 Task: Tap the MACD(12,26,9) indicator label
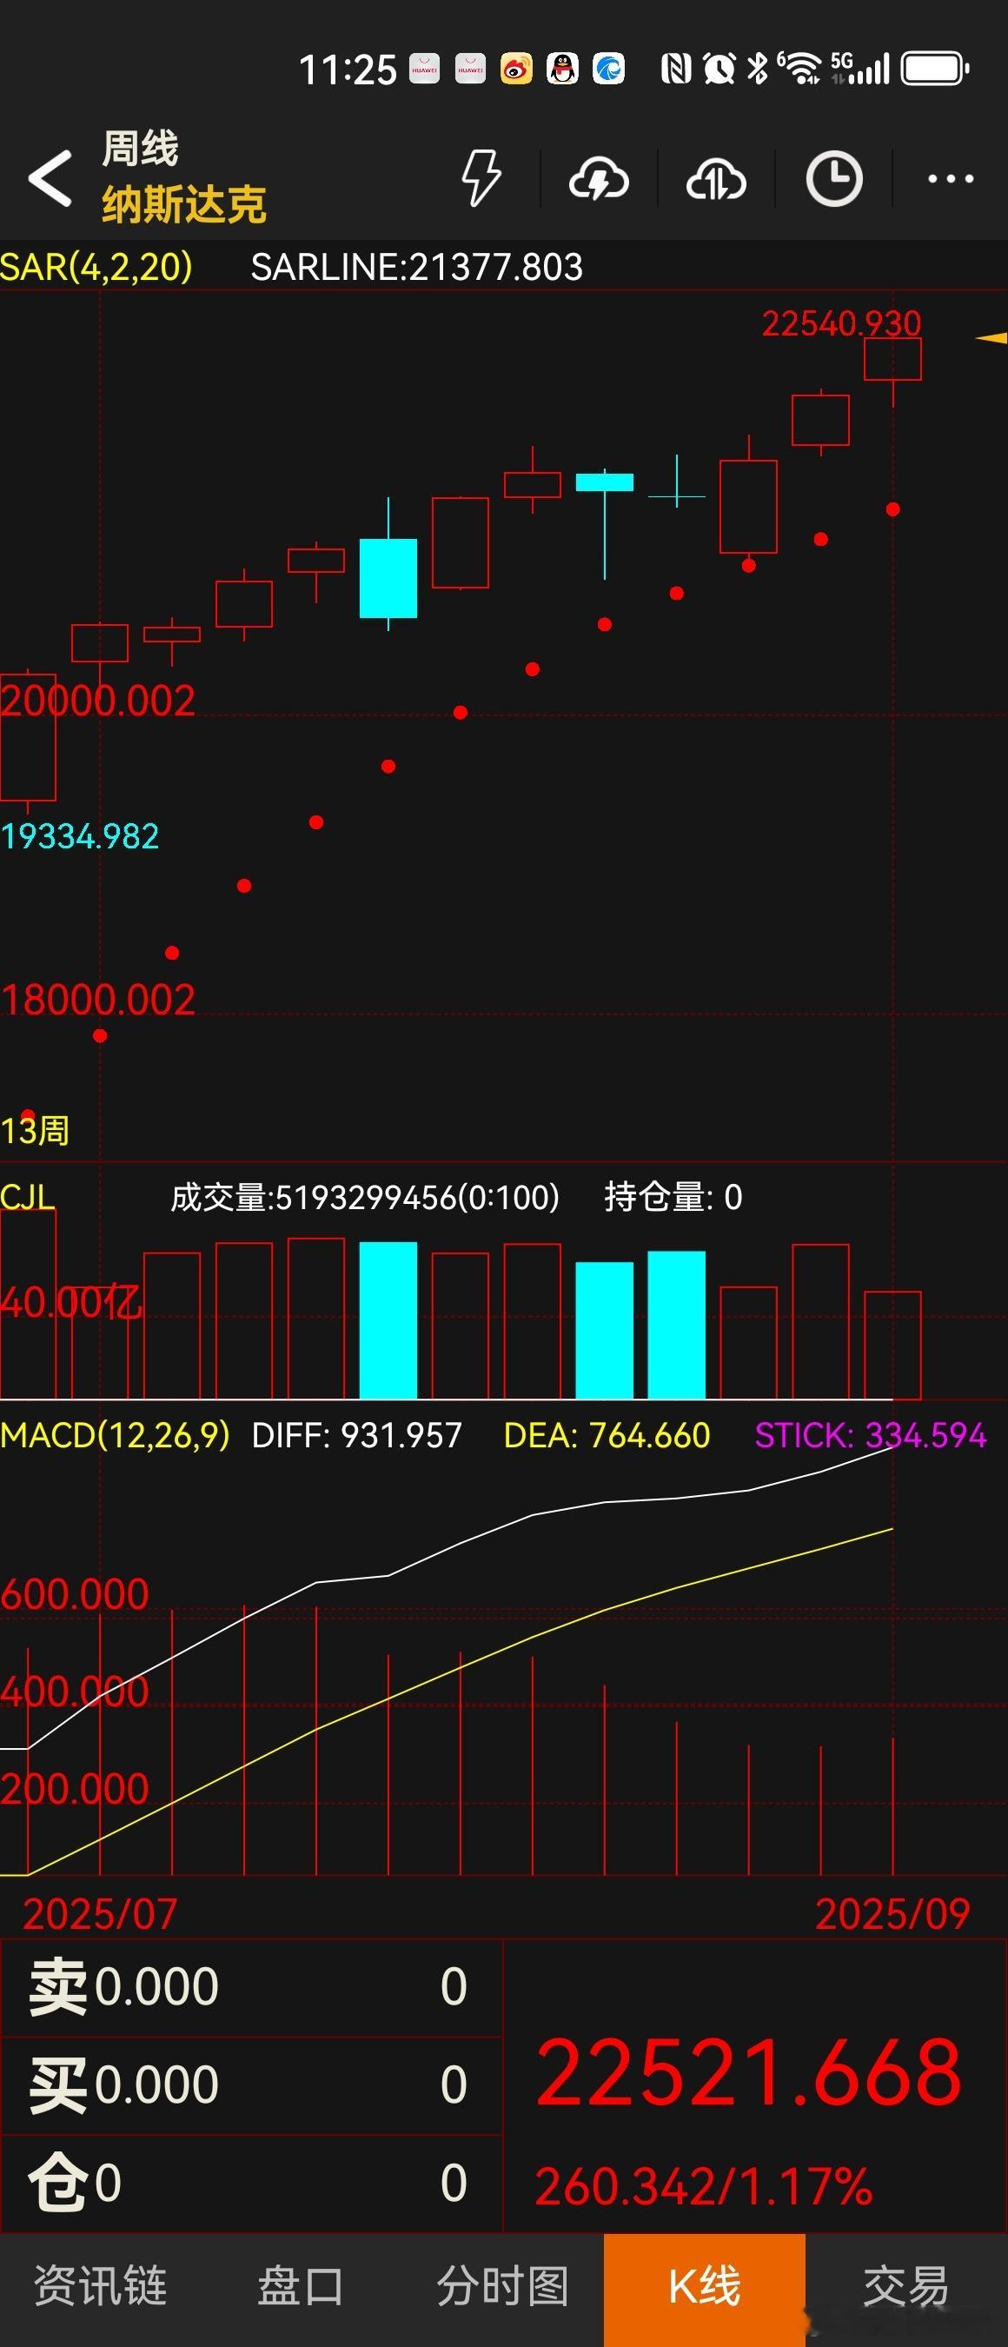115,1436
